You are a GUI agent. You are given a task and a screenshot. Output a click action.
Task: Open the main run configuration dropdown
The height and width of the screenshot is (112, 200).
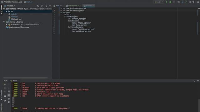(159, 2)
